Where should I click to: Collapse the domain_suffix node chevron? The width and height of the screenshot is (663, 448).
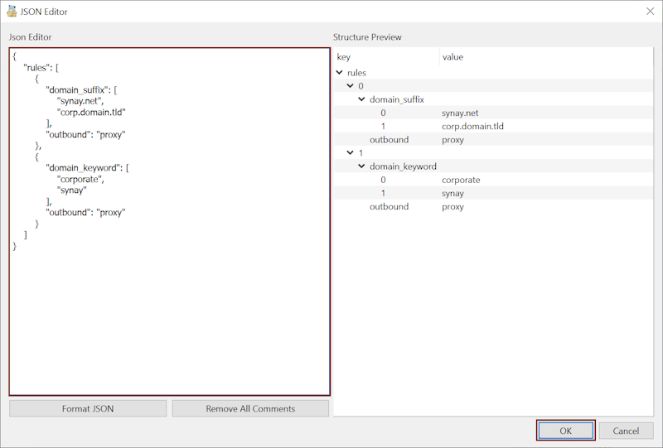click(362, 99)
